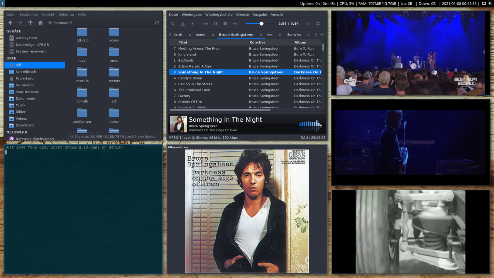Stop playback in the music player
The width and height of the screenshot is (494, 278).
[225, 24]
